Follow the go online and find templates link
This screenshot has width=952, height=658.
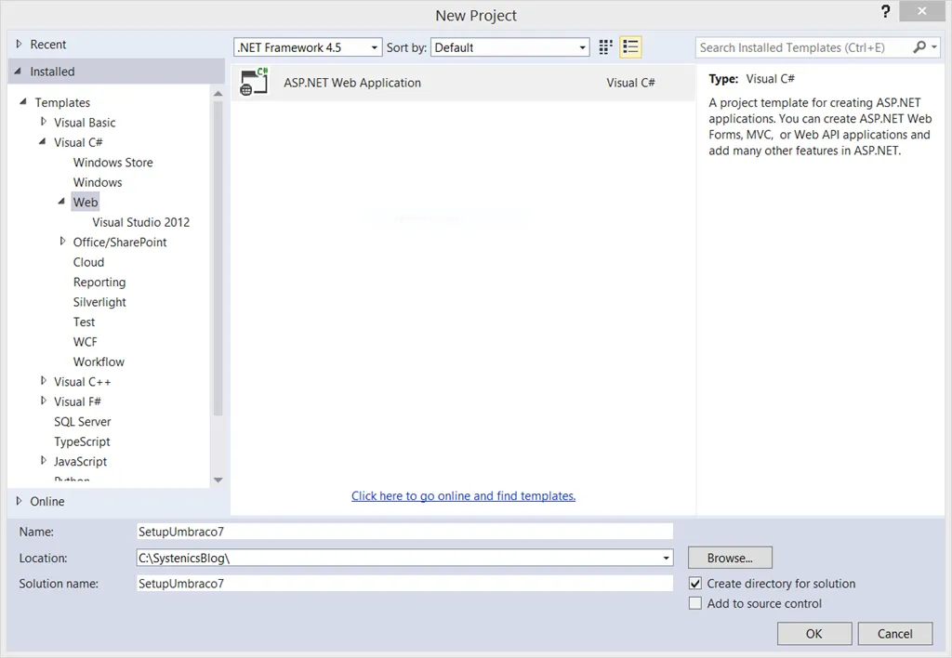point(463,496)
